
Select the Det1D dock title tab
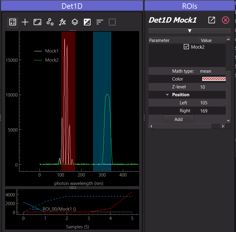(x=72, y=6)
